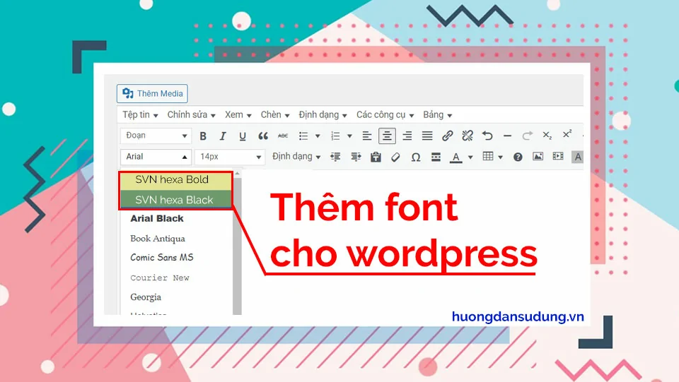This screenshot has width=679, height=382.
Task: Clear formatting with eraser icon
Action: (x=395, y=157)
